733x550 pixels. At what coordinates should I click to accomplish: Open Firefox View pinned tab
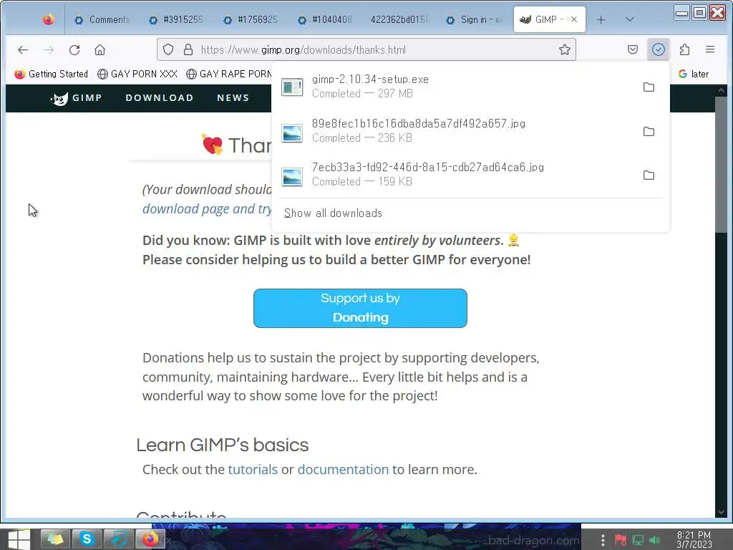tap(48, 19)
